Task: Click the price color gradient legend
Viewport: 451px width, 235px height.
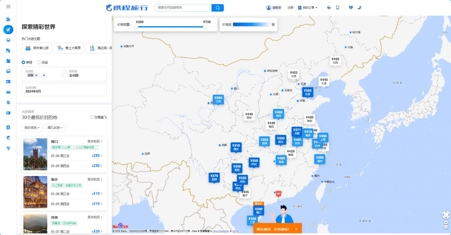Action: (252, 24)
